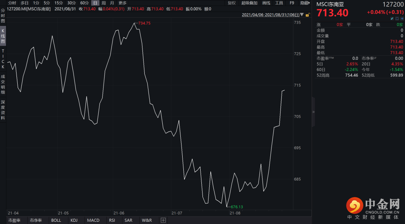
Task: Click the 成交量 row in quote panel
Action: pyautogui.click(x=360, y=36)
